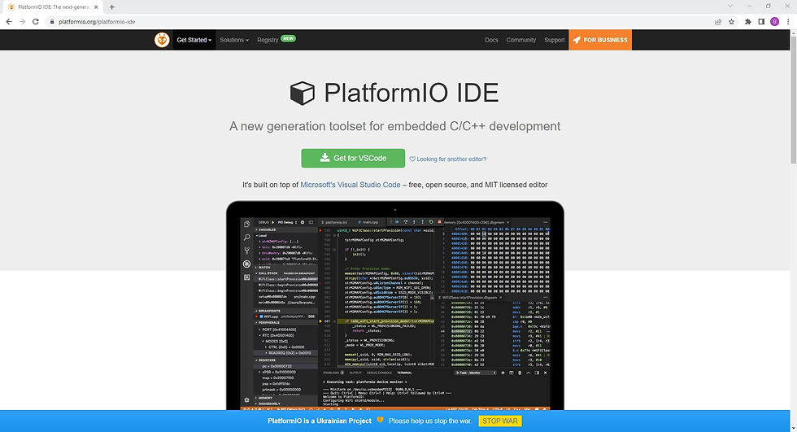Open the Microsoft's Visual Studio Code link

[x=351, y=185]
